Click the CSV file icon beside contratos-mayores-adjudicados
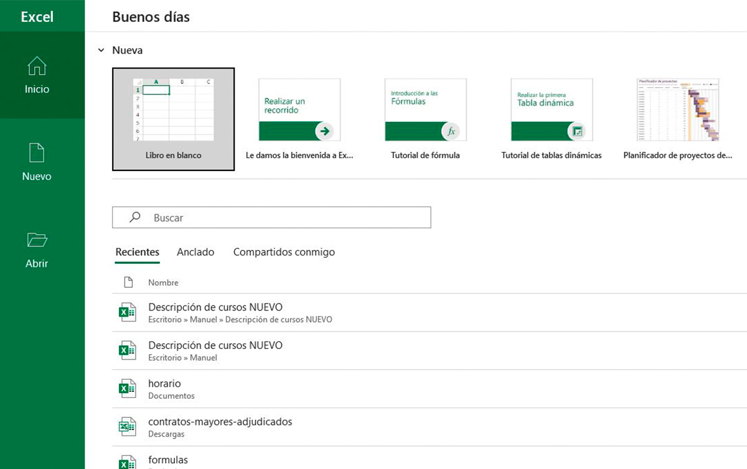This screenshot has width=747, height=469. 127,427
